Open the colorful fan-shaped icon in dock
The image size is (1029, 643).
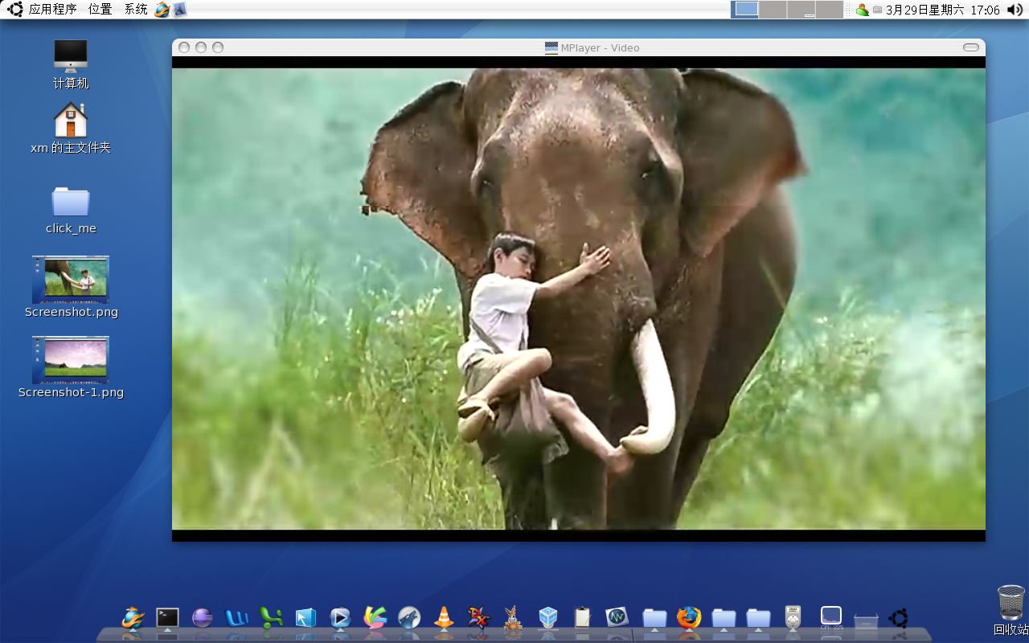pos(375,617)
